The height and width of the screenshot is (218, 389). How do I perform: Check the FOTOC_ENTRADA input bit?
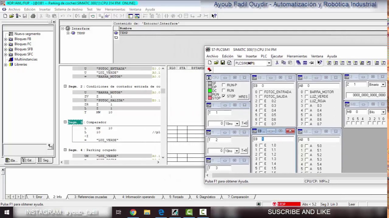[x=261, y=92]
